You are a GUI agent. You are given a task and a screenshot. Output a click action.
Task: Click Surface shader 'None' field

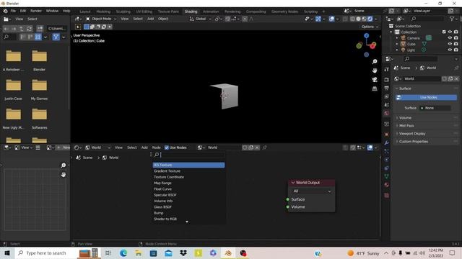coord(435,108)
